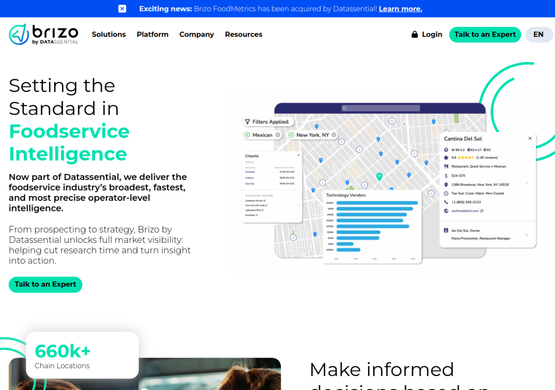Click the header Talk to an Expert button
555x390 pixels.
485,35
